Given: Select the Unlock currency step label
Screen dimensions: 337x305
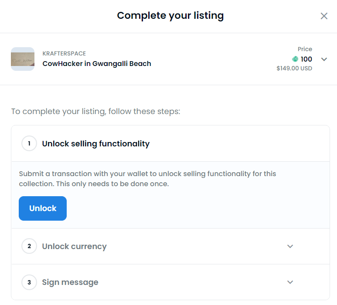Looking at the screenshot, I should (x=74, y=246).
